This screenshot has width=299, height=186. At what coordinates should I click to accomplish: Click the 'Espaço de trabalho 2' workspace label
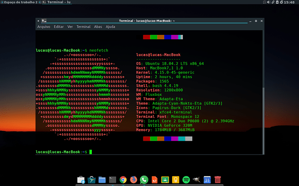click(x=21, y=2)
